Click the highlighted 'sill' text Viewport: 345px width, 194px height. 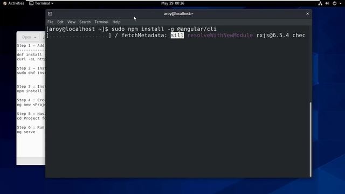coord(177,36)
